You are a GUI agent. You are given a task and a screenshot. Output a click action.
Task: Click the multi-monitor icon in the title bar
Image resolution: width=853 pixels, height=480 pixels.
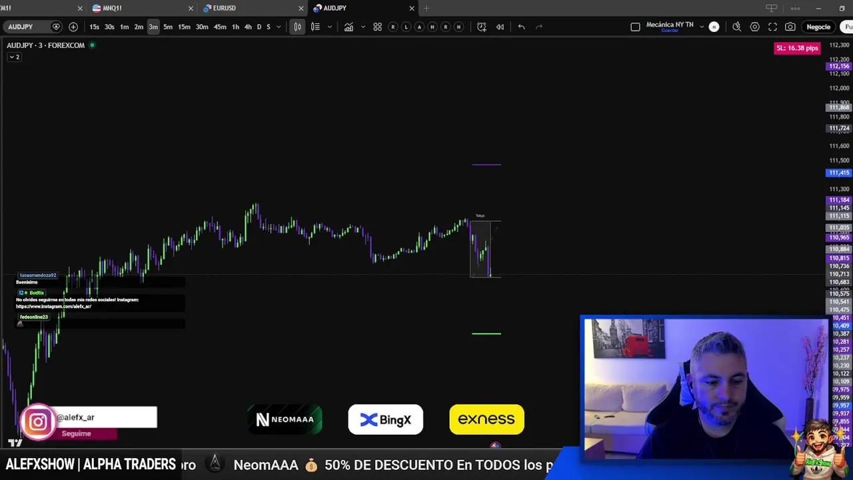coord(771,8)
